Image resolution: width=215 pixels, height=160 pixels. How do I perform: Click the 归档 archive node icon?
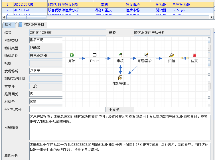coord(172,55)
